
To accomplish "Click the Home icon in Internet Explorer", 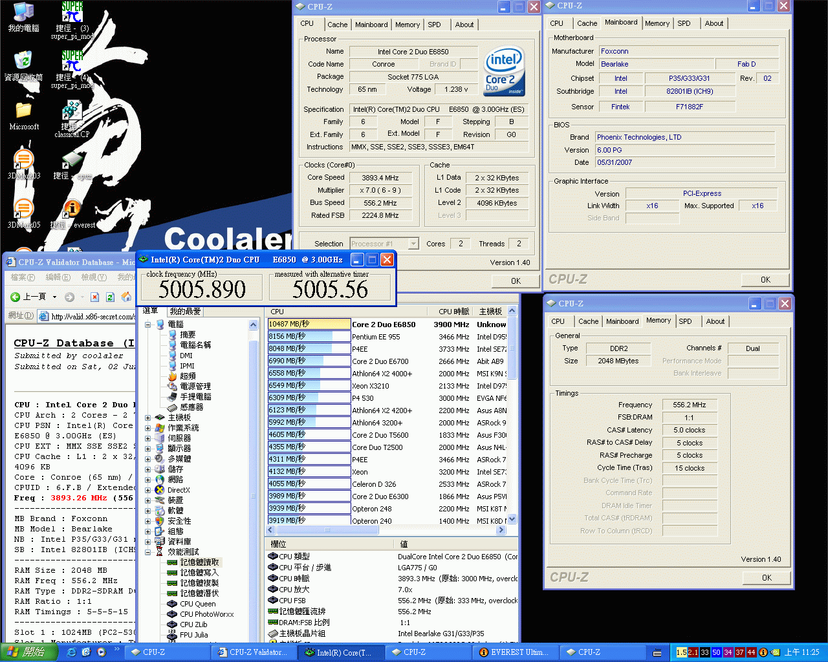I will coord(126,297).
